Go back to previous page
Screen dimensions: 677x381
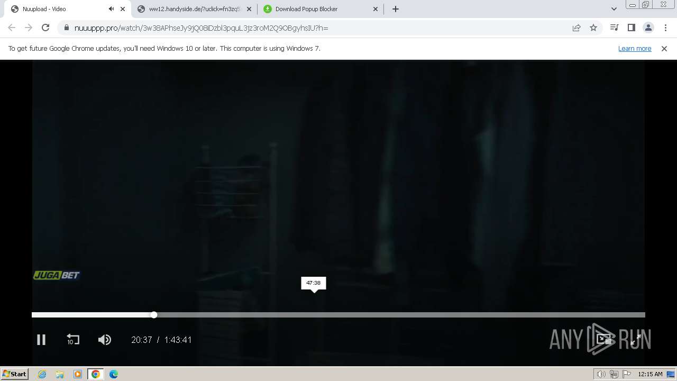12,28
